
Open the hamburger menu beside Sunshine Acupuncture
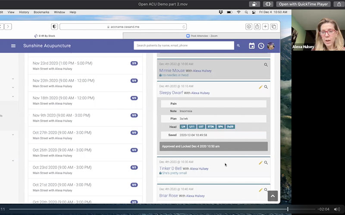pyautogui.click(x=13, y=46)
